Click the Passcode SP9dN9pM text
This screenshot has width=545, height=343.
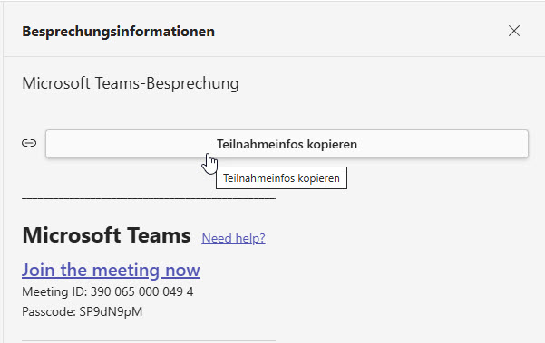point(83,311)
